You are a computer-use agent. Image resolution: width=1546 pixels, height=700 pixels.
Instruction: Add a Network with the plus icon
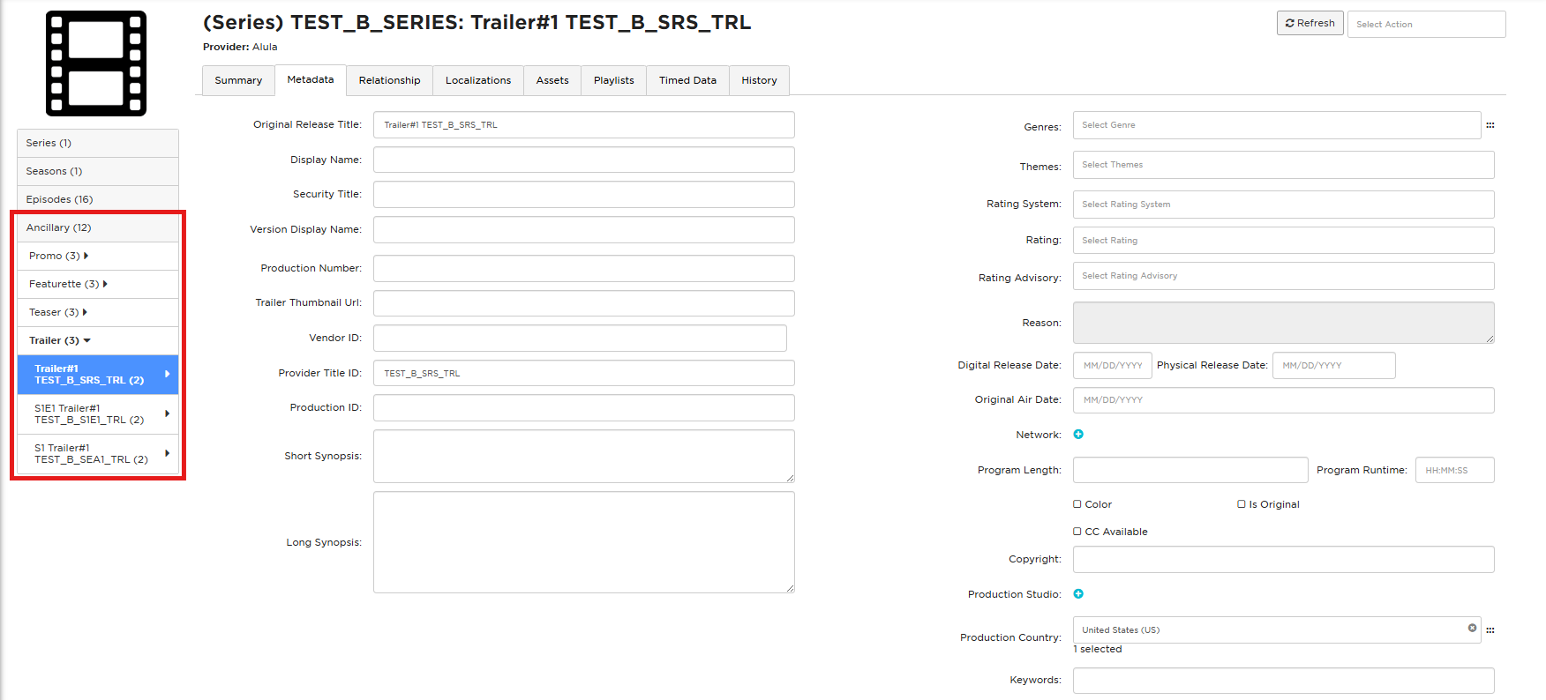1078,435
